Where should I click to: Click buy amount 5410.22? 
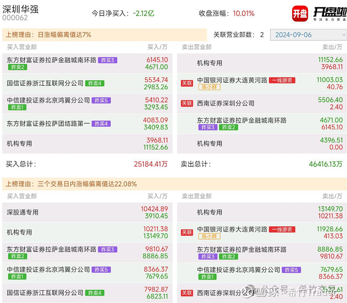157,100
